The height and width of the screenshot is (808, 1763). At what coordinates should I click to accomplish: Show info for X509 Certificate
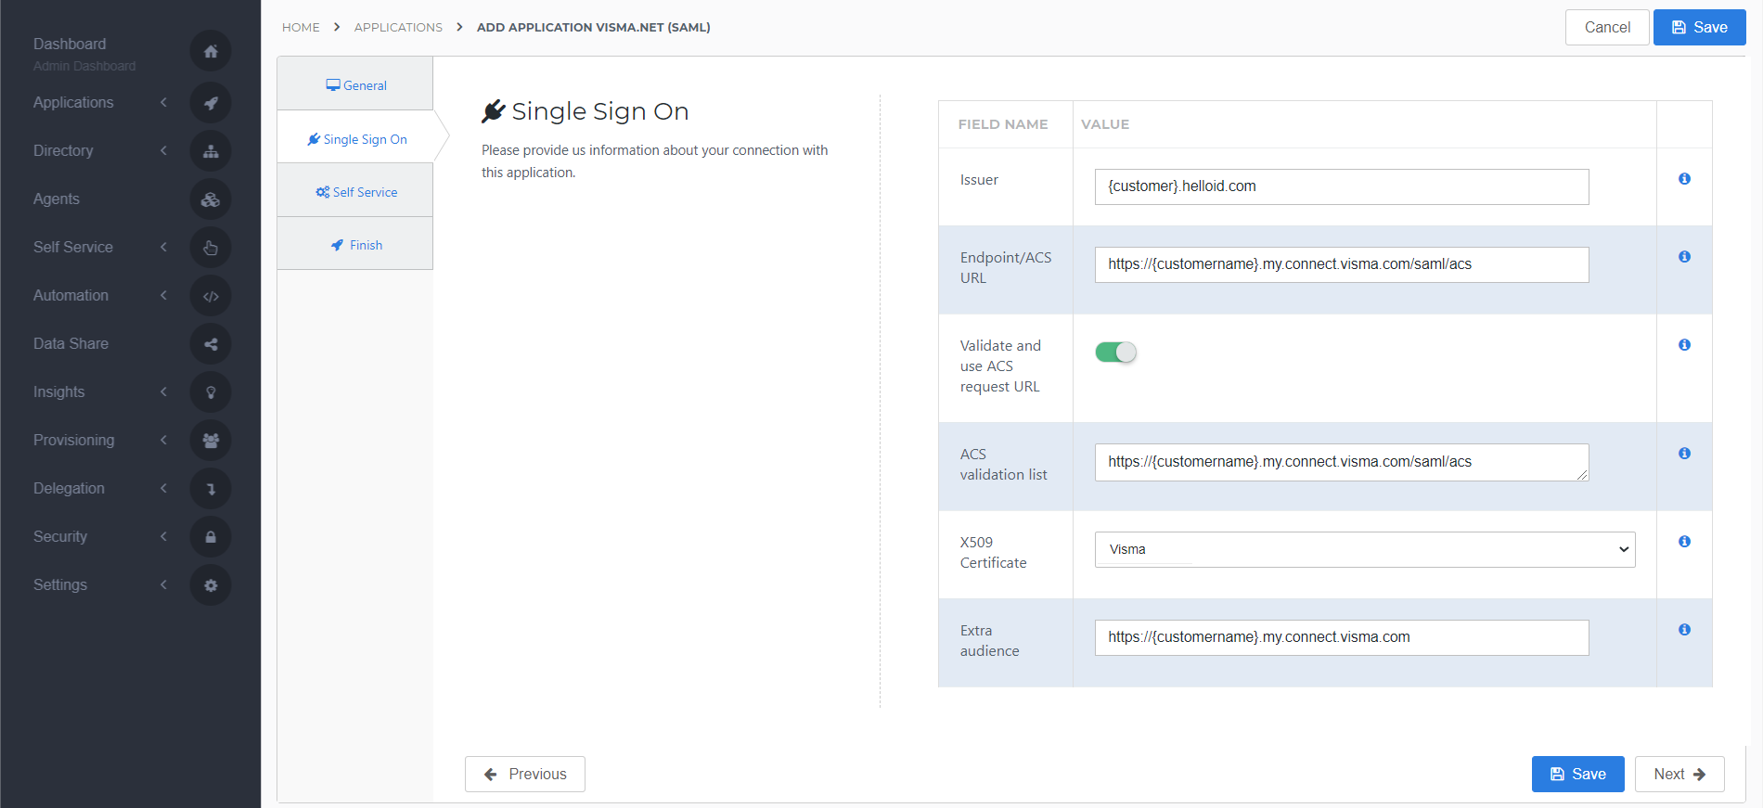coord(1684,542)
